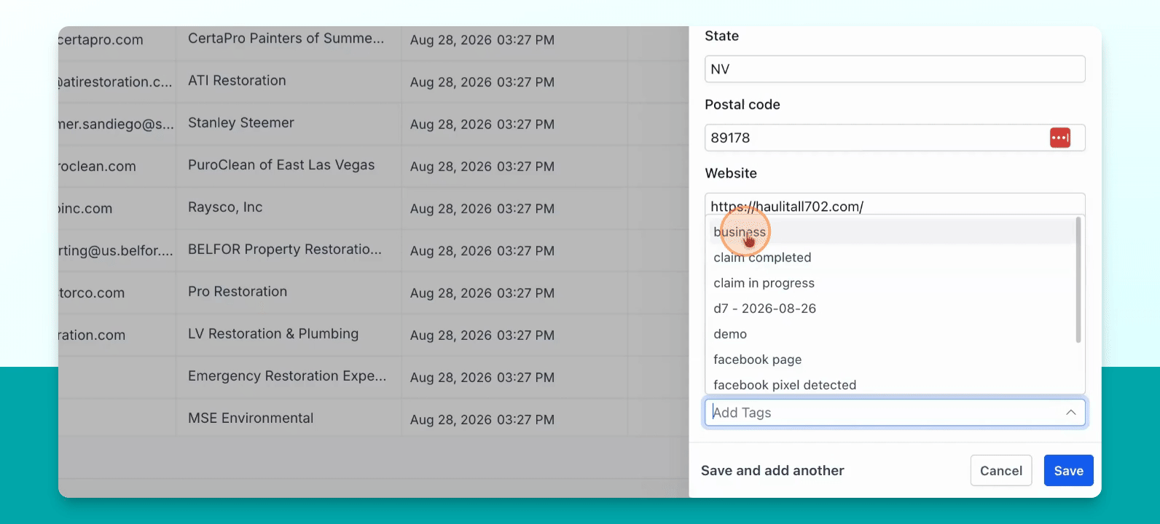The image size is (1160, 524).
Task: Click the date in the Raysco, Inc row
Action: (x=482, y=209)
